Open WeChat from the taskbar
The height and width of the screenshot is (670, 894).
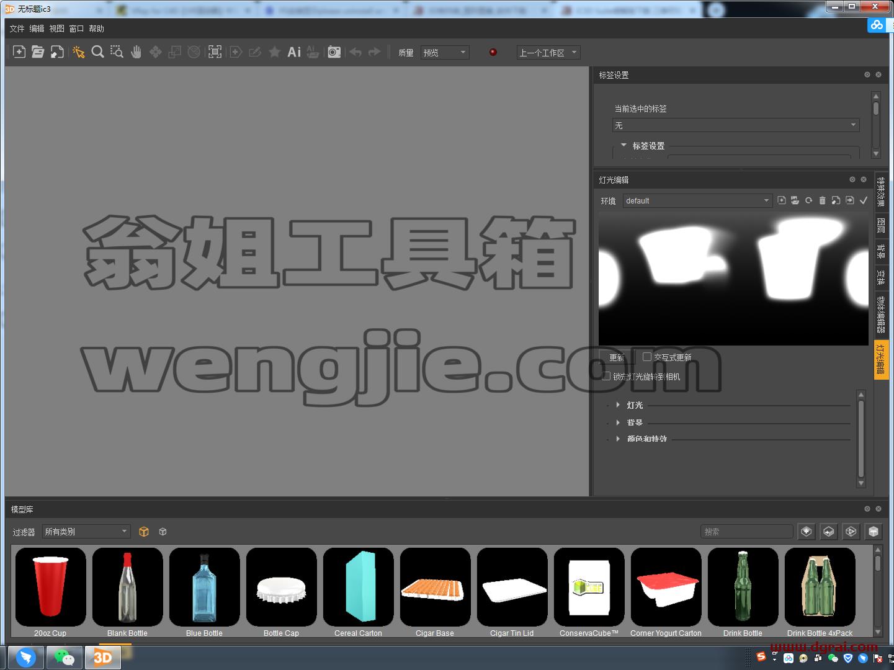(65, 658)
